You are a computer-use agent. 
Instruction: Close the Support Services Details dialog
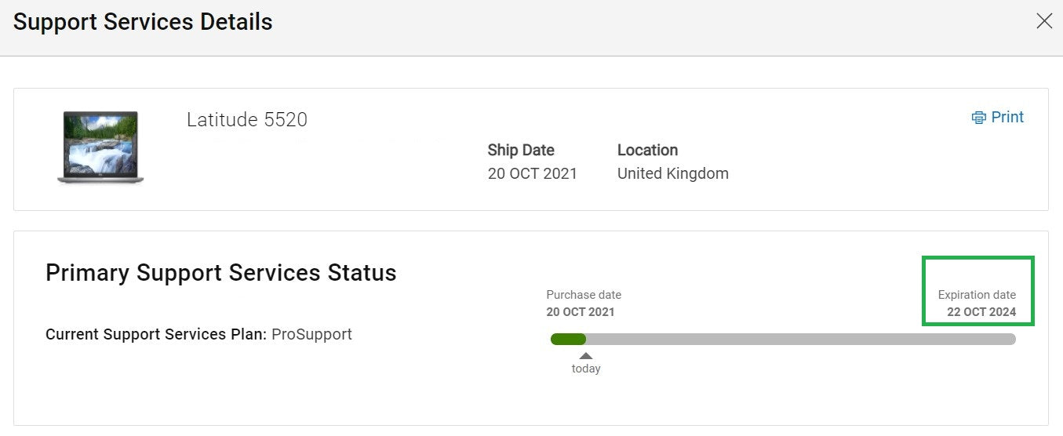[x=1044, y=21]
